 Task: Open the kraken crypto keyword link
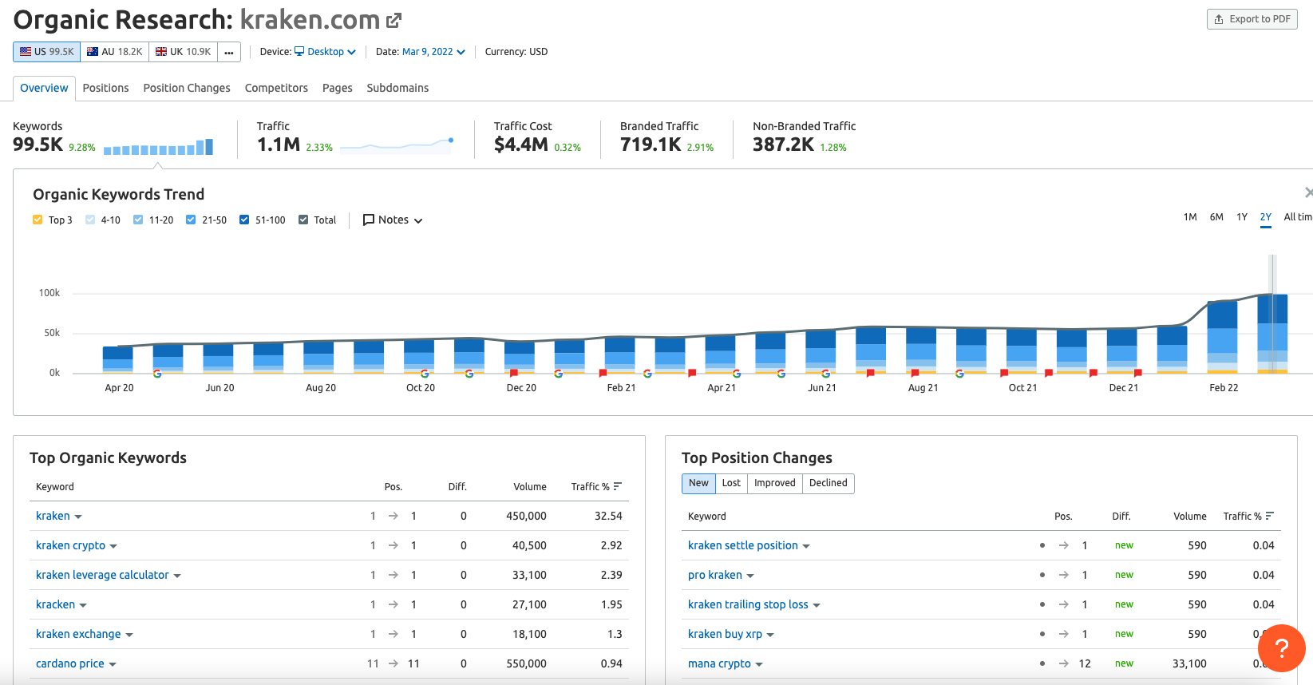[70, 546]
